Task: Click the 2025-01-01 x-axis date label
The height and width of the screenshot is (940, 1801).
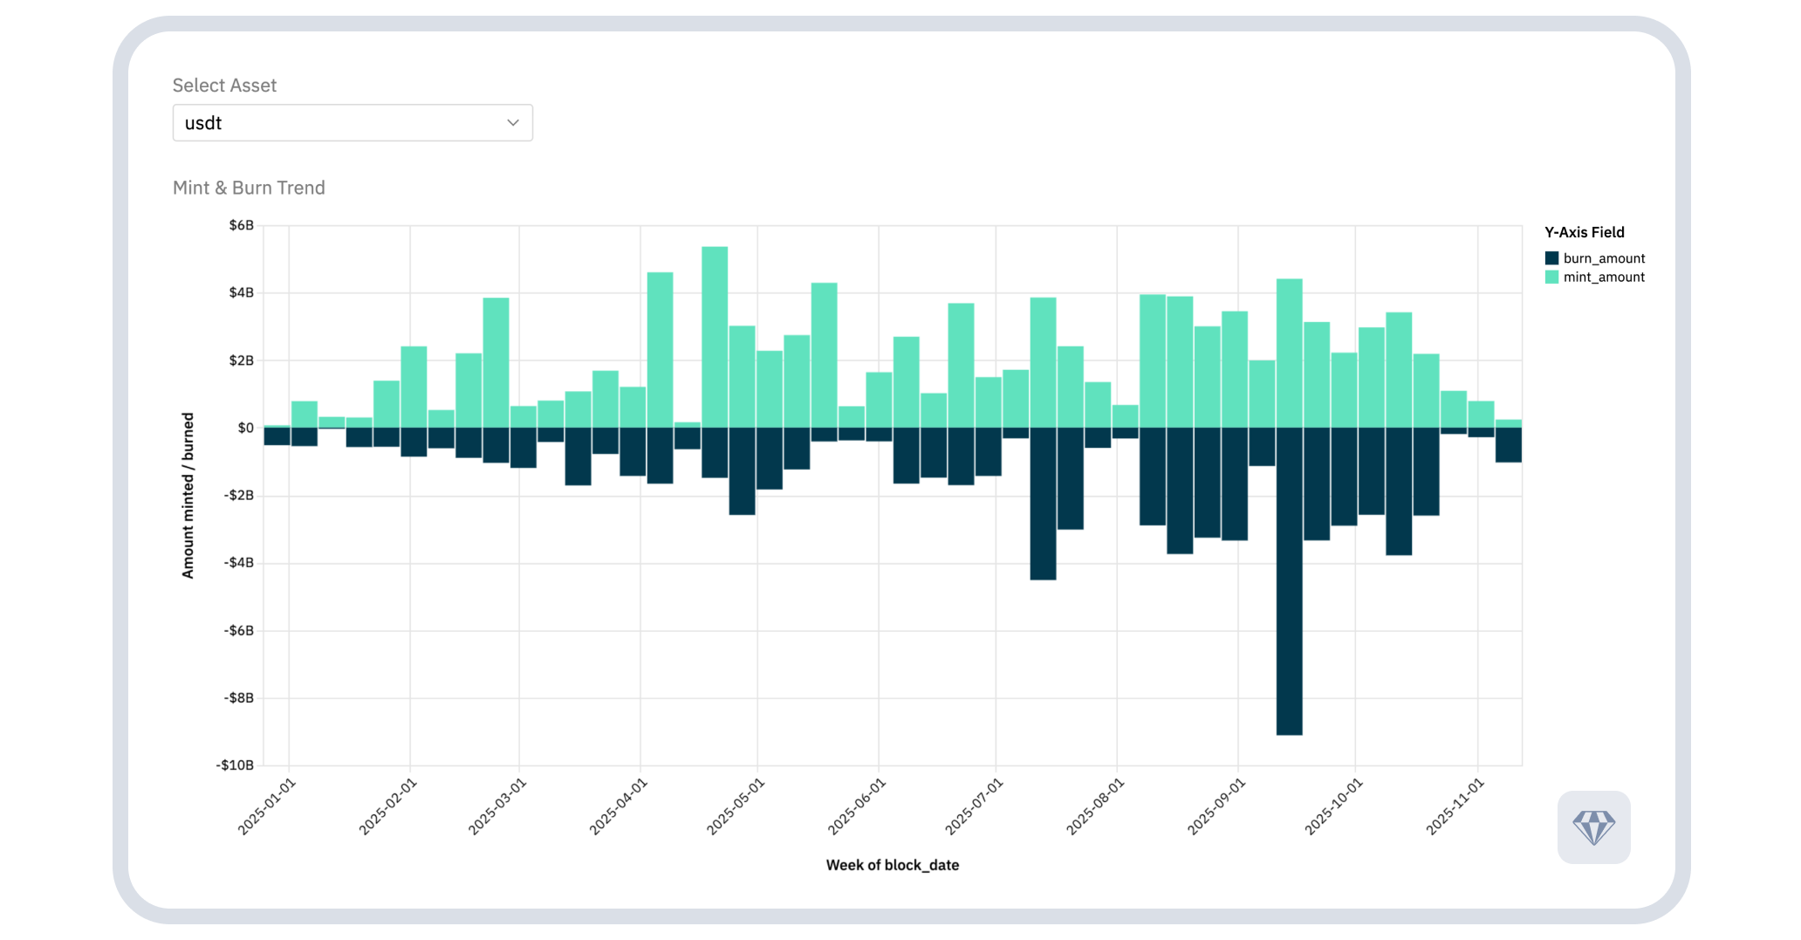Action: pos(268,806)
